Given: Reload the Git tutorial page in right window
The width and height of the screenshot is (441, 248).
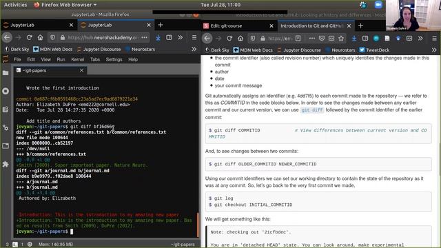Looking at the screenshot, I should (x=229, y=39).
